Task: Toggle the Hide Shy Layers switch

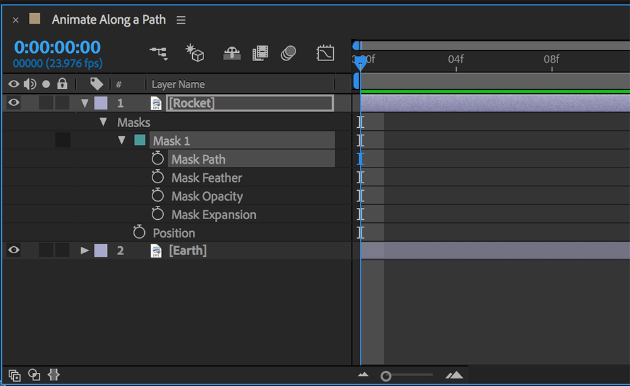Action: [x=228, y=54]
